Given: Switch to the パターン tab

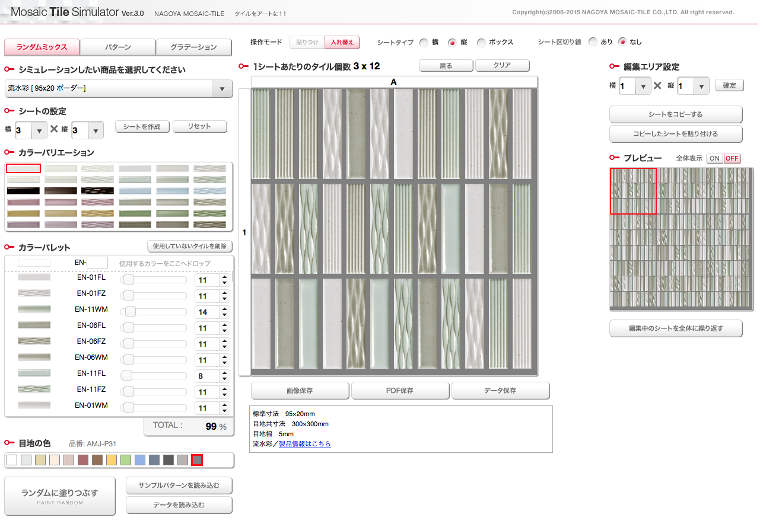Looking at the screenshot, I should point(117,47).
